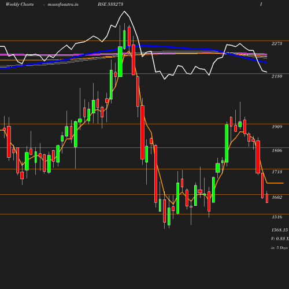
Task: Click the 1602 price axis label
Action: [x=277, y=197]
